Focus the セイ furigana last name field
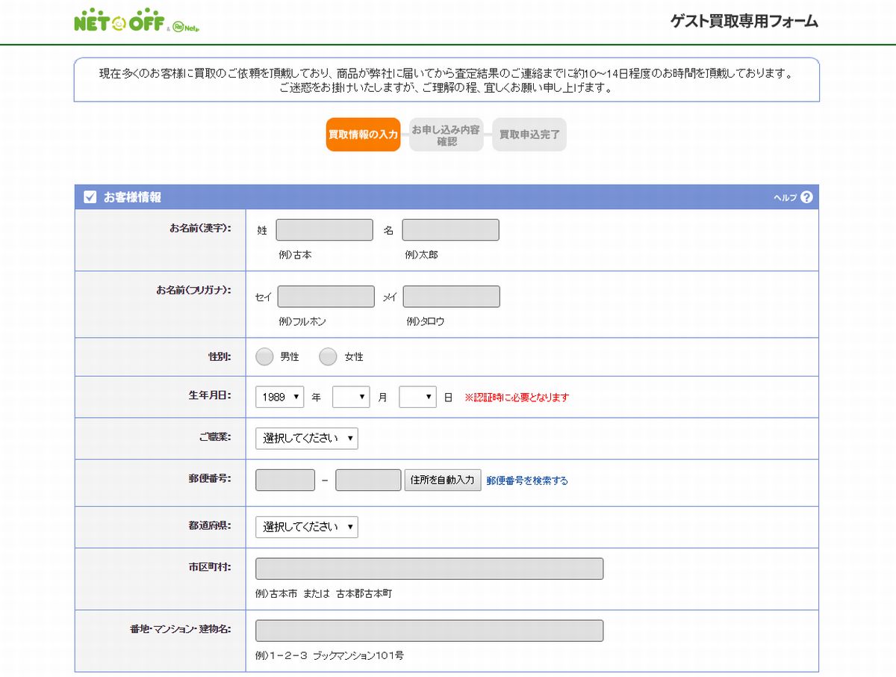This screenshot has width=896, height=677. coord(326,297)
